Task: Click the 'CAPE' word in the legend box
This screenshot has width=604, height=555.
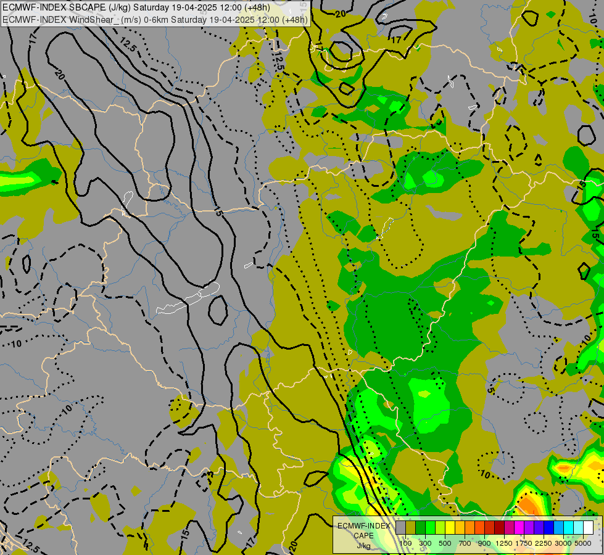Action: point(363,536)
